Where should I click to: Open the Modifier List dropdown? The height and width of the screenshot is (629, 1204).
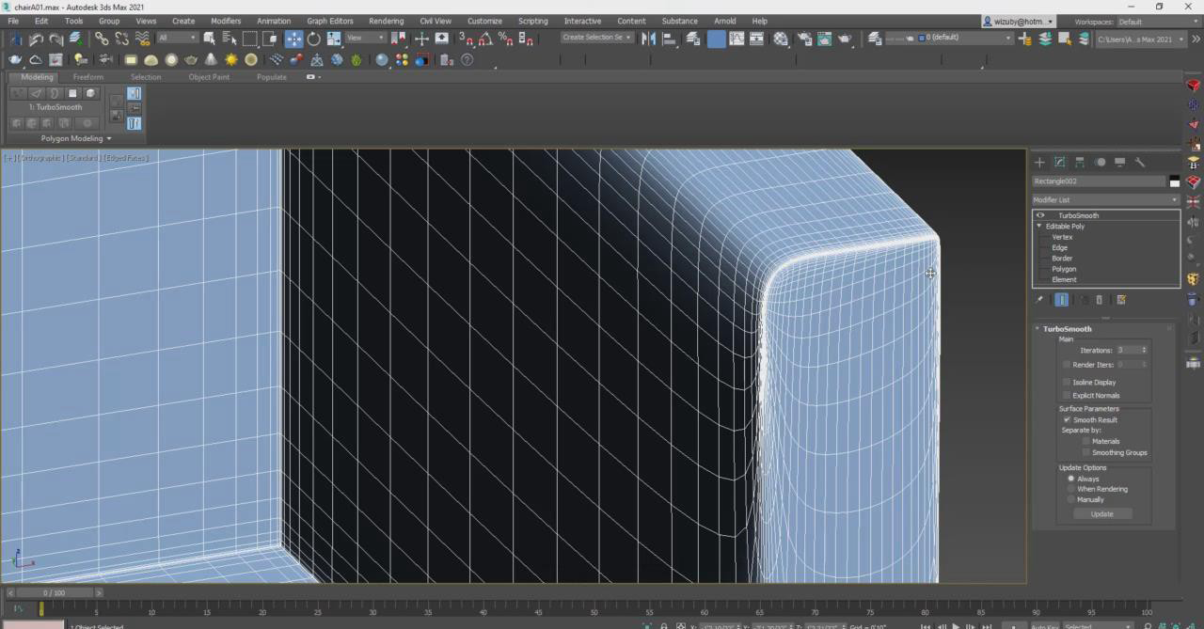click(x=1105, y=200)
